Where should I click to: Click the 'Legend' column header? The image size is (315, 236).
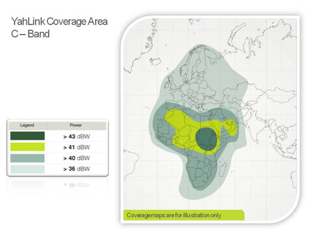[27, 125]
